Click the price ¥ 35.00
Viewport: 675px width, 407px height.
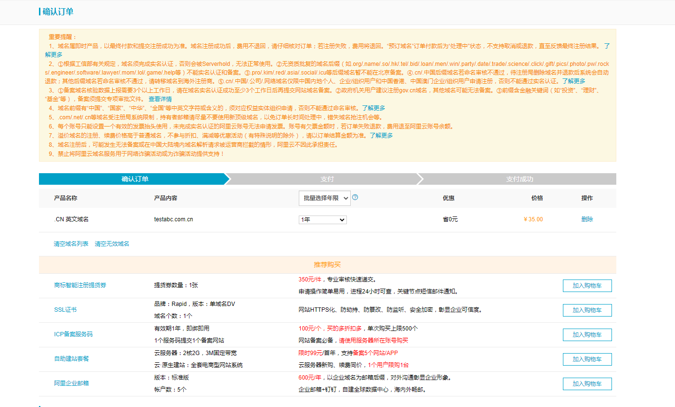[x=533, y=219]
